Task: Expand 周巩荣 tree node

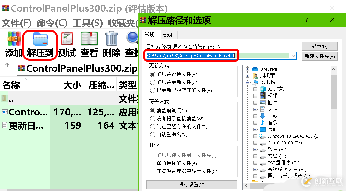Action: pyautogui.click(x=247, y=76)
